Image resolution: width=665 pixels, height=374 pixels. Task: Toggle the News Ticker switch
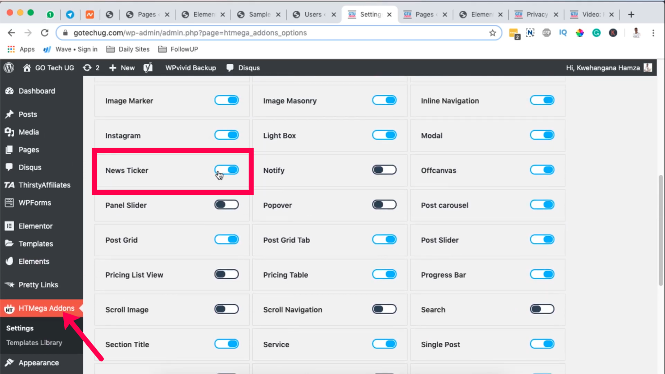[x=226, y=170]
